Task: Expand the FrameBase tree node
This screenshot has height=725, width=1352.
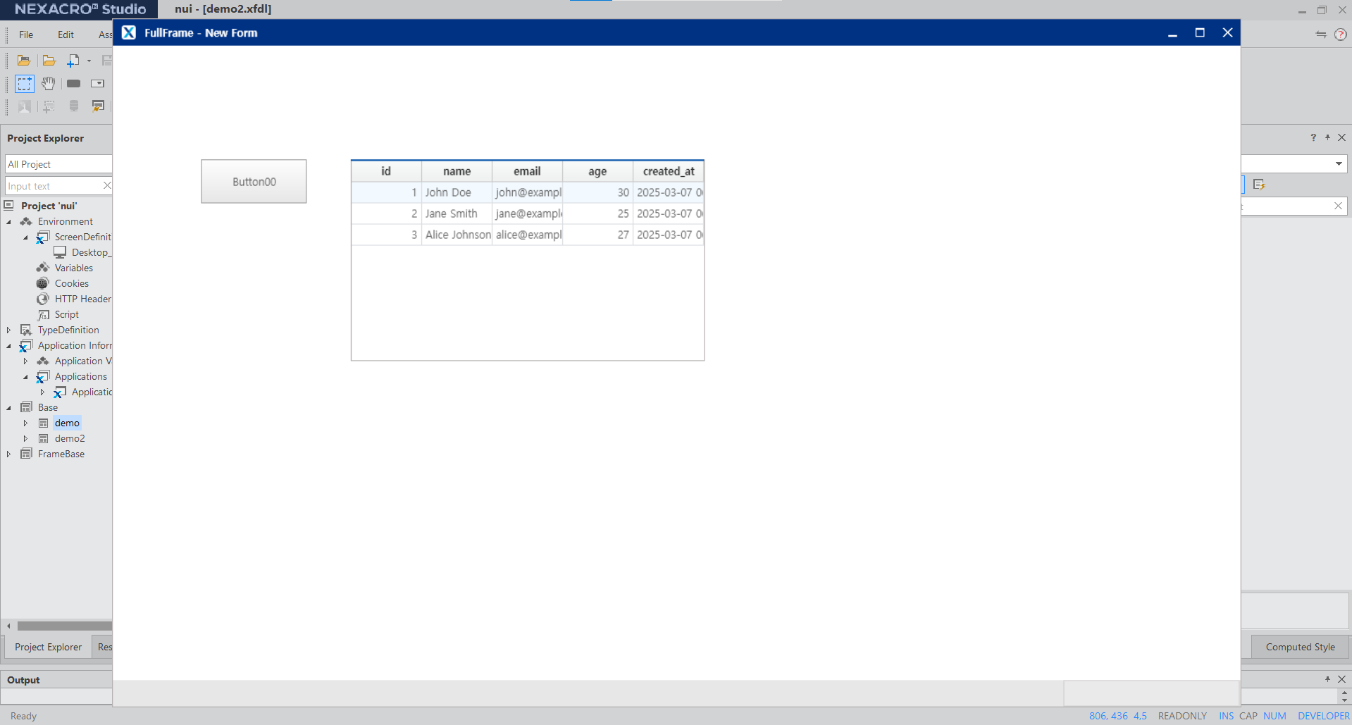Action: 9,454
